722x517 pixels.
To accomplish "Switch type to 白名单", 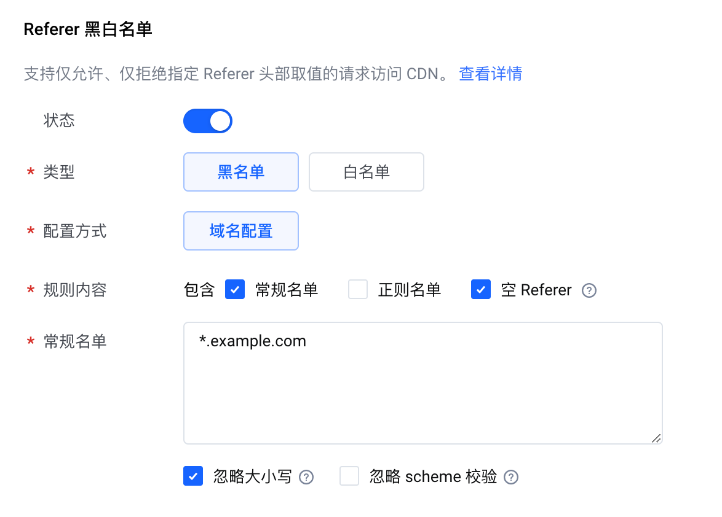I will 367,172.
